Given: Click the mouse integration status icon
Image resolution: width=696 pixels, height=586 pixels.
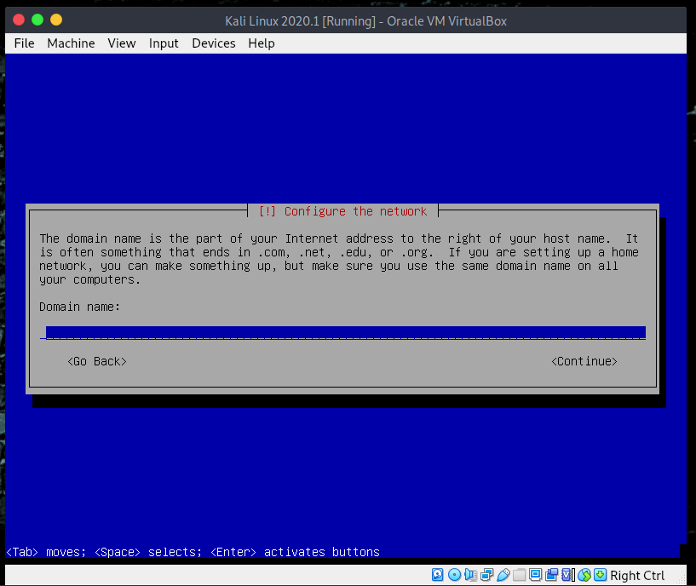Looking at the screenshot, I should pos(584,575).
